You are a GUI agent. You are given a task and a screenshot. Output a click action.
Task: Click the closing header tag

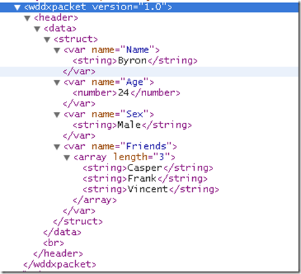[x=58, y=254]
